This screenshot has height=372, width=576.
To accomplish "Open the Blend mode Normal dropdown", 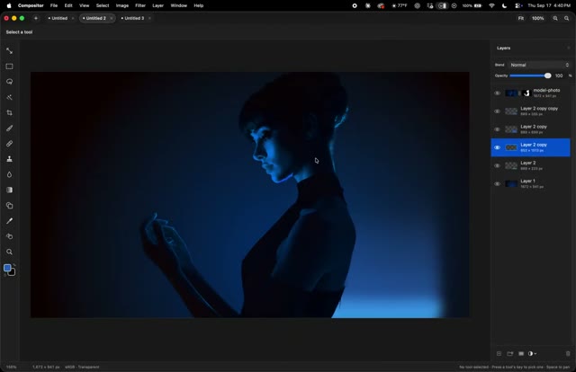I will [x=539, y=65].
